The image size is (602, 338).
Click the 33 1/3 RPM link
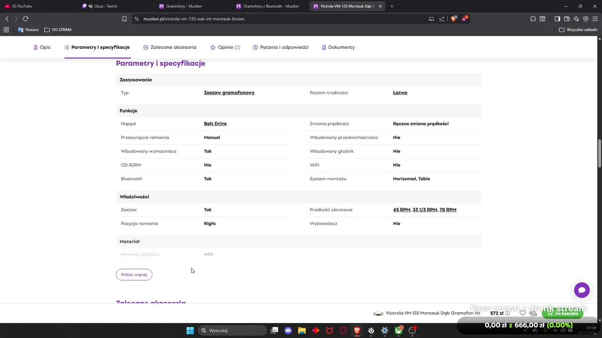pyautogui.click(x=425, y=210)
